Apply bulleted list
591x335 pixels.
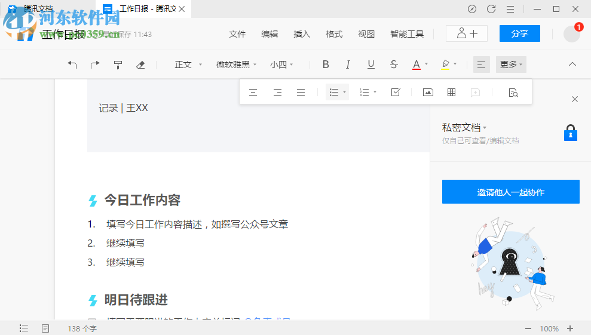pyautogui.click(x=334, y=93)
